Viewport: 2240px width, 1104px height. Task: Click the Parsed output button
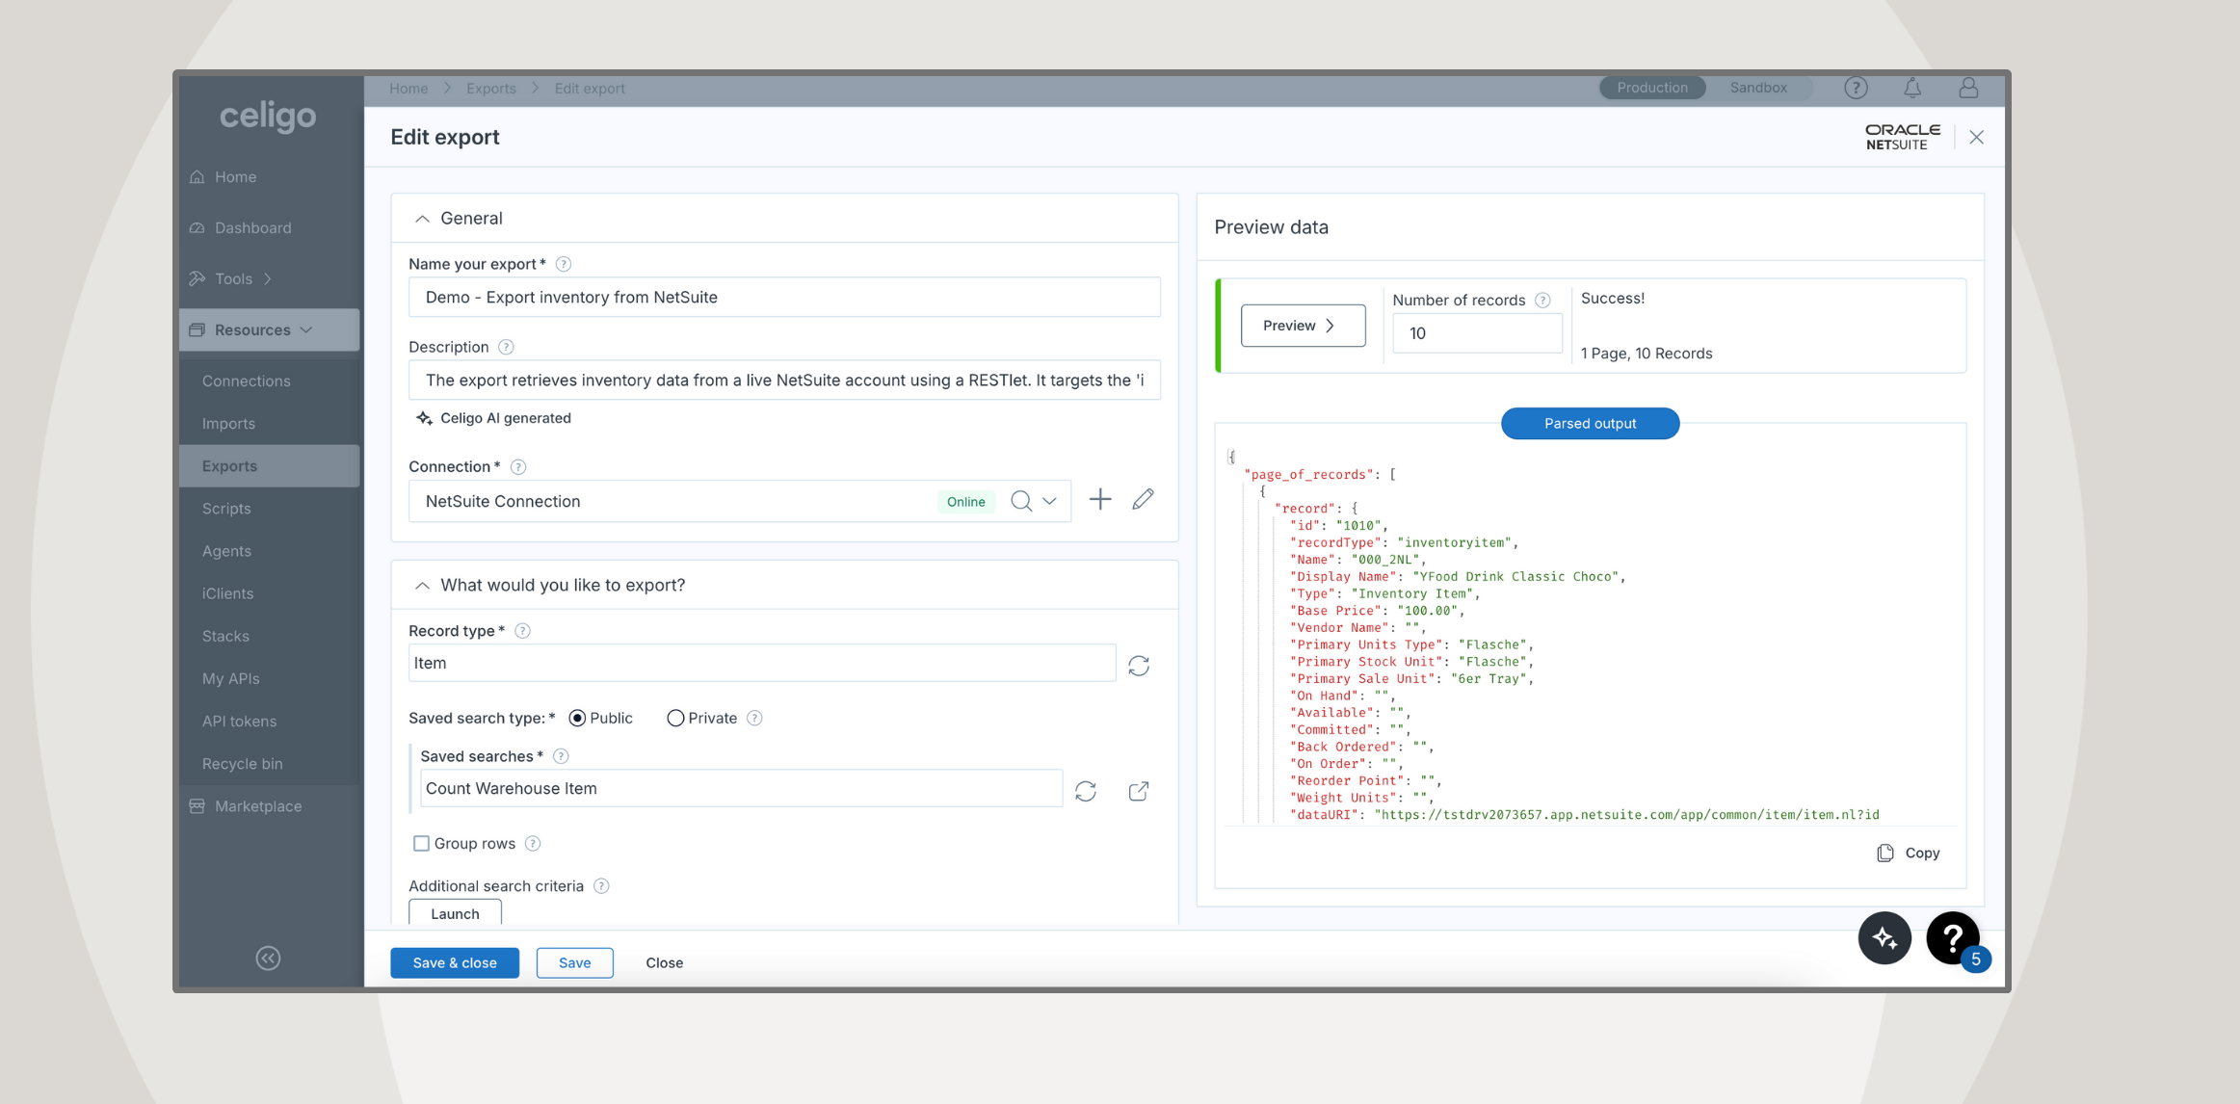[1590, 423]
